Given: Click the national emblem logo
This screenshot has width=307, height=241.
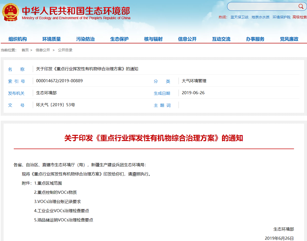Looking at the screenshot, I should click(x=10, y=12).
